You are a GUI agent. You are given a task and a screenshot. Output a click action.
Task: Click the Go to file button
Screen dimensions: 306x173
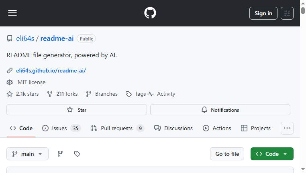coord(227,154)
